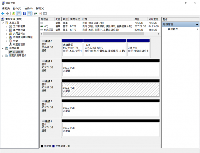The height and width of the screenshot is (153, 200).
Task: Click the Connect/refresh disk toolbar icon
Action: [x=36, y=14]
